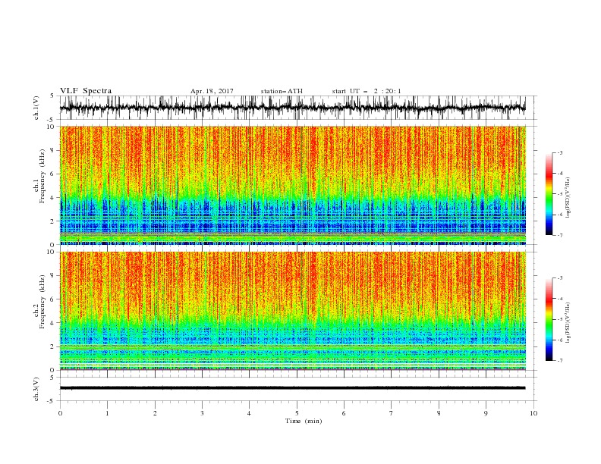Click inside the ch.1 spectrogram panel
This screenshot has height=464, width=601.
pyautogui.click(x=293, y=185)
